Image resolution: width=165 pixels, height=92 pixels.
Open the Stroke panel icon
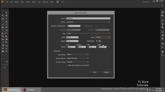[163, 32]
